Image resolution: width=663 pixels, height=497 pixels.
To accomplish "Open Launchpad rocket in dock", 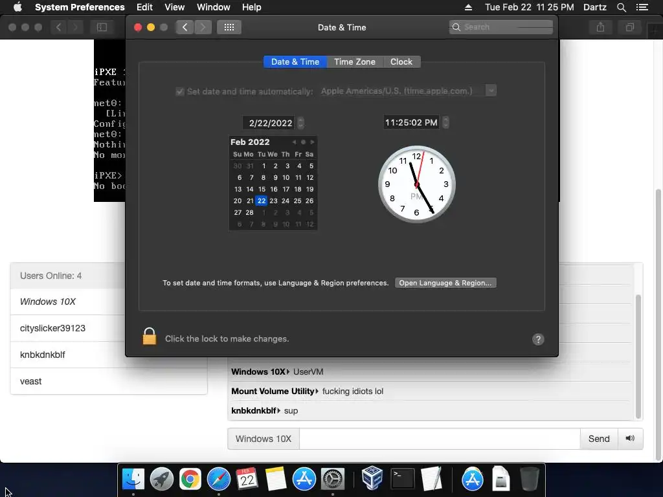I will 161,479.
